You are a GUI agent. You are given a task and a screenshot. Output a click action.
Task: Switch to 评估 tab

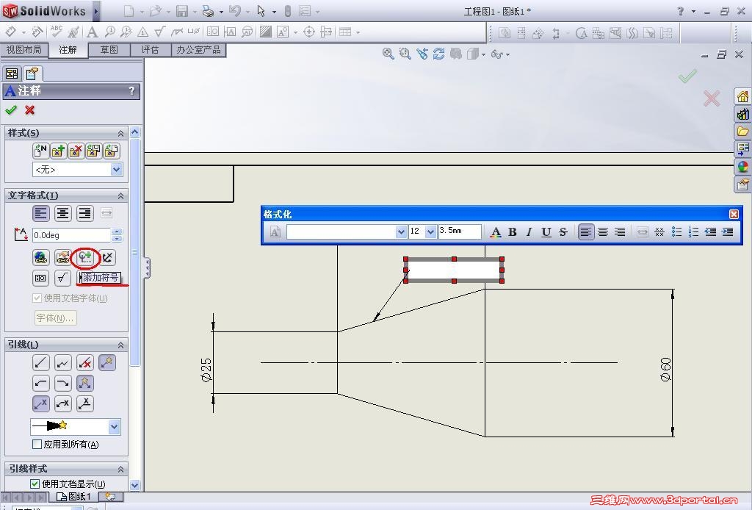coord(150,49)
